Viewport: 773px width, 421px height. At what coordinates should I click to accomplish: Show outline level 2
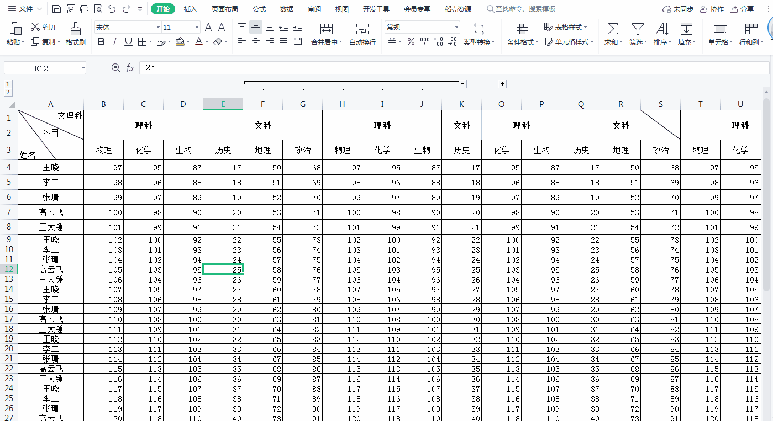tap(8, 92)
